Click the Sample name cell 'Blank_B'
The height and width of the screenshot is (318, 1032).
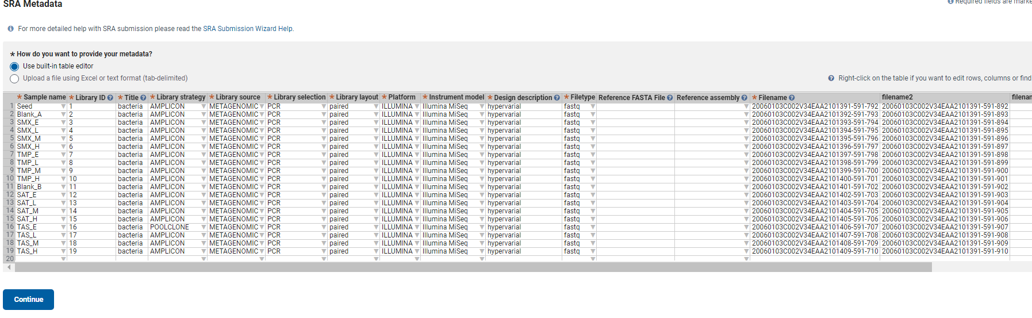coord(41,187)
